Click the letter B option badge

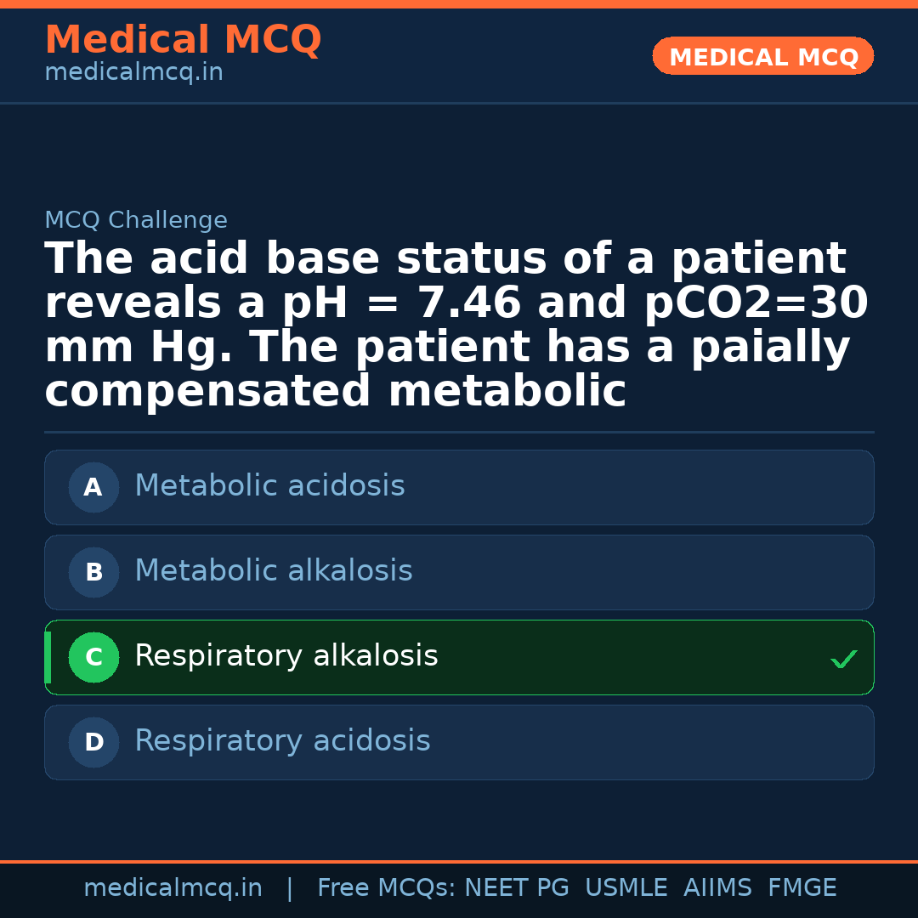[93, 573]
